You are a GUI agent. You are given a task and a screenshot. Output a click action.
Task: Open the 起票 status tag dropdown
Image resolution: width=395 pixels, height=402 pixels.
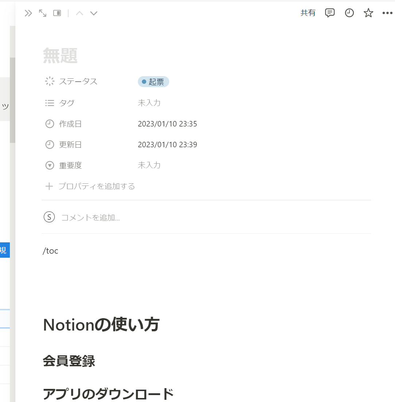[154, 82]
